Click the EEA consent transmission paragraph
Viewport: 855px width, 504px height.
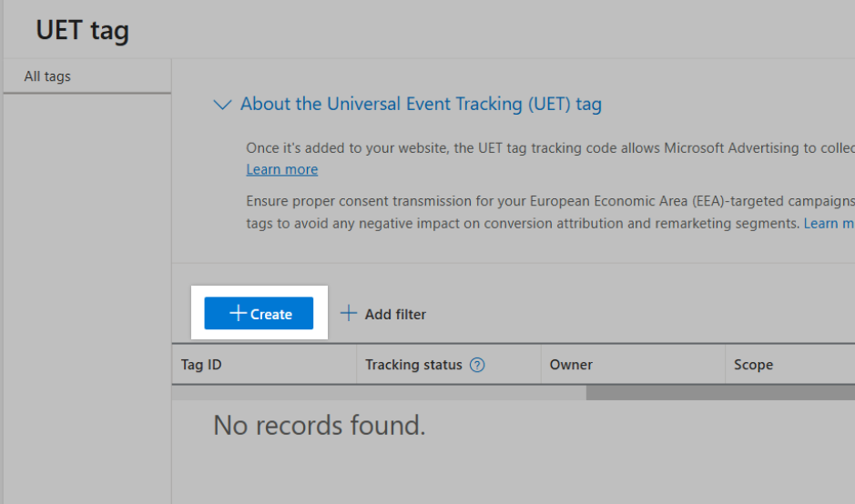tap(550, 213)
